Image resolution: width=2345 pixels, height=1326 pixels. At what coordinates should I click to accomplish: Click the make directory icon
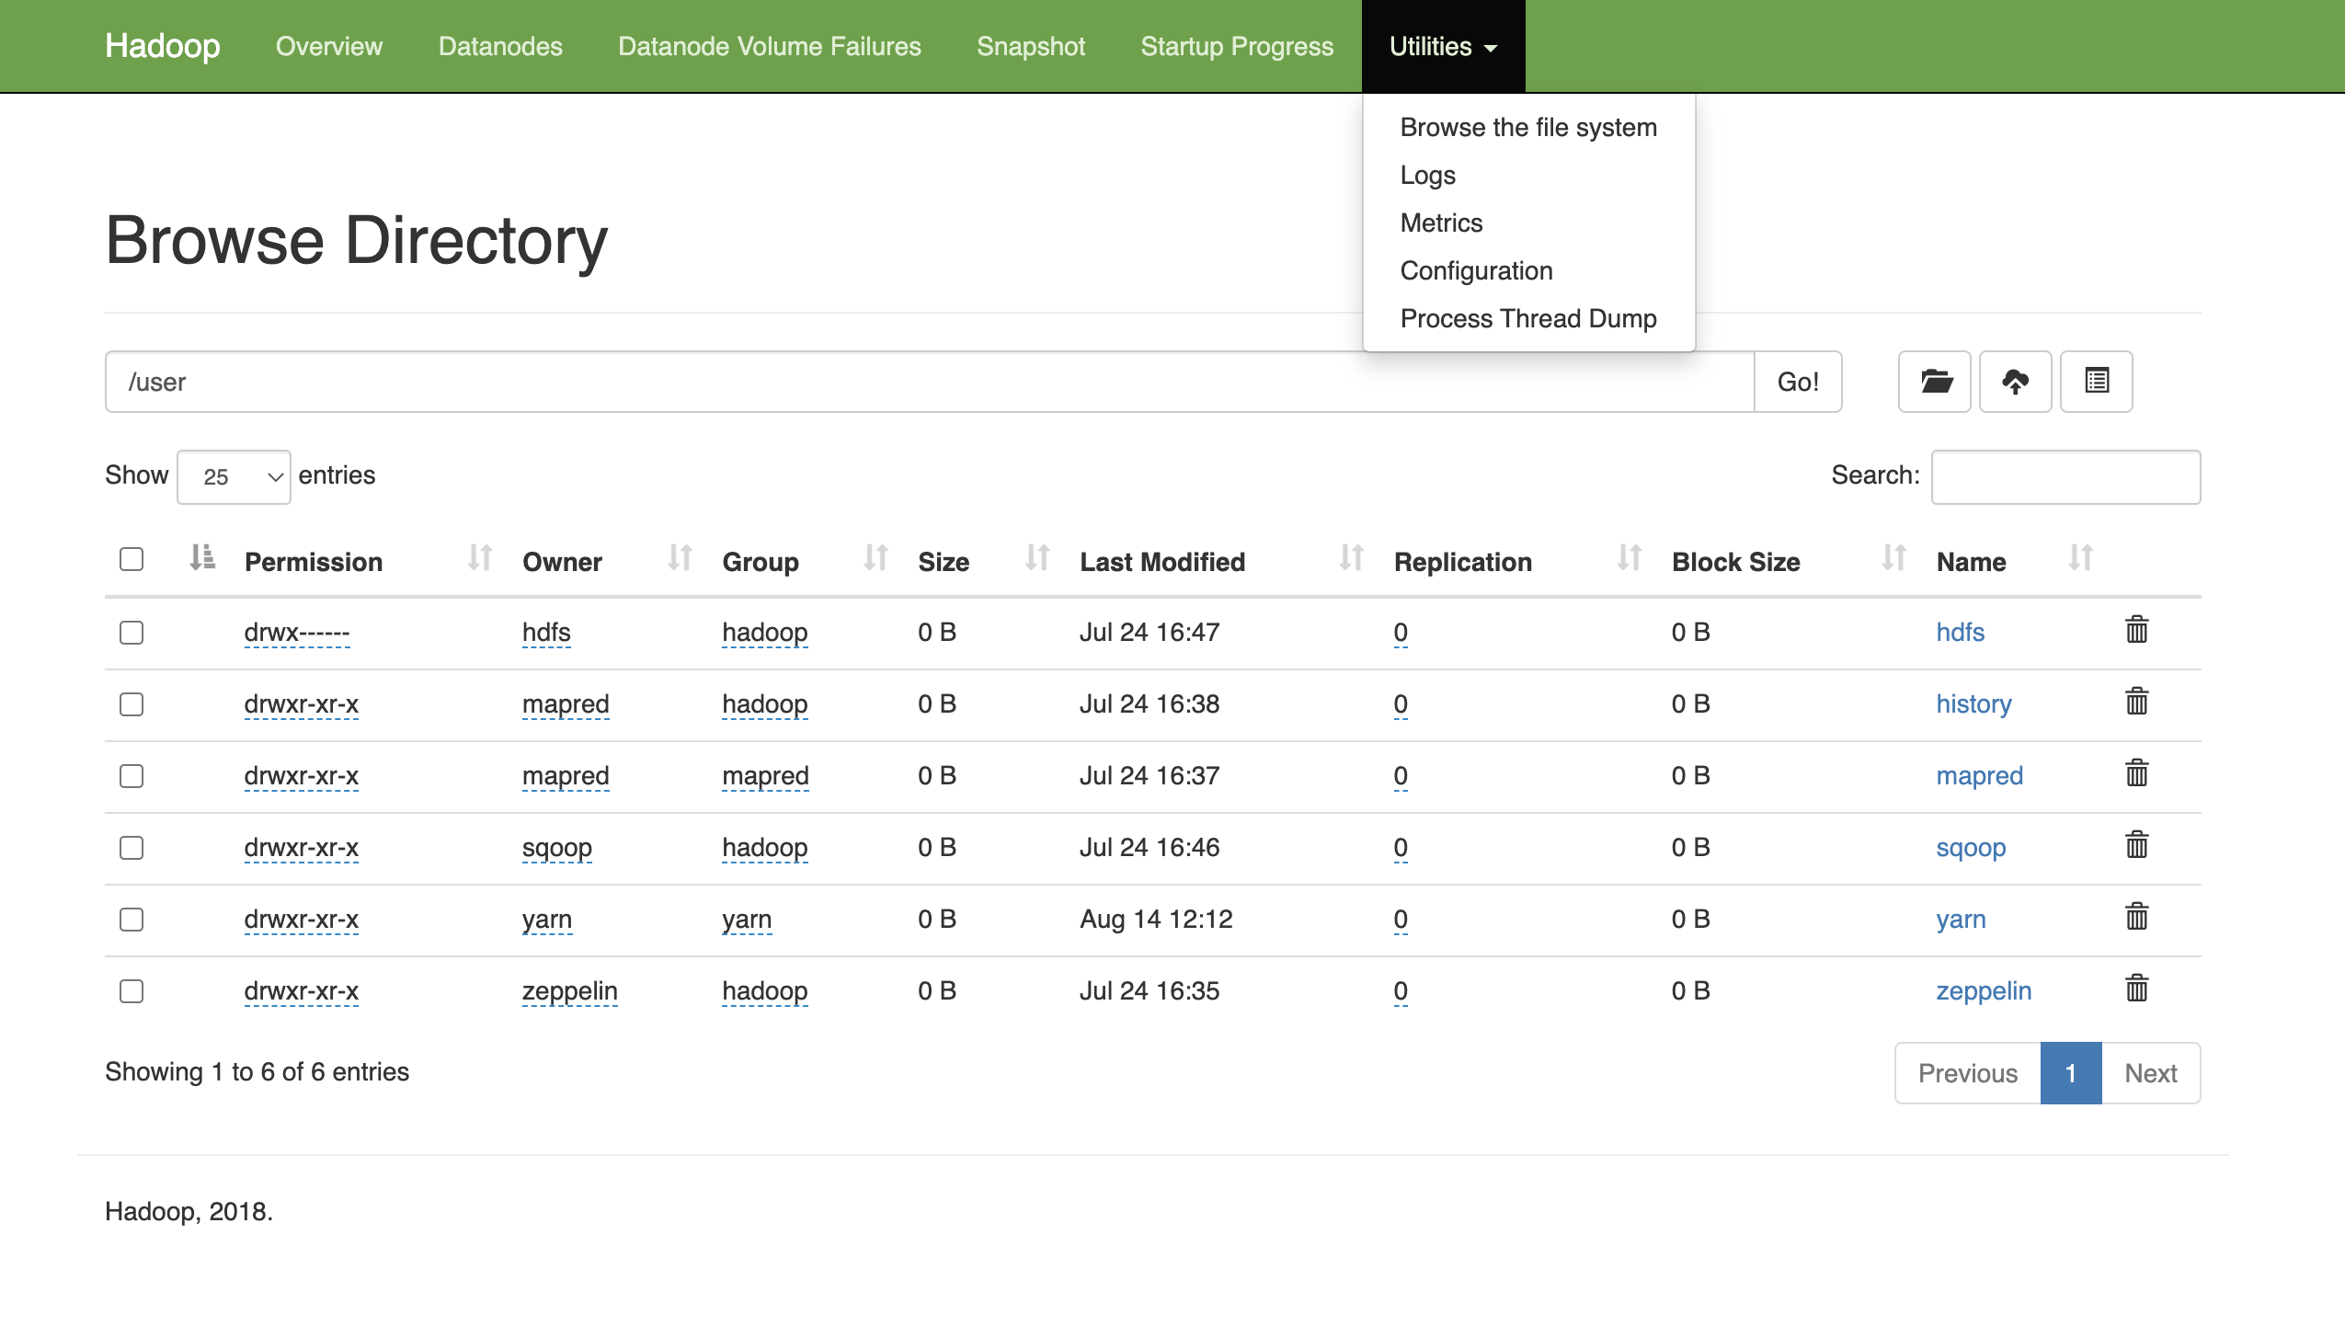(x=1936, y=381)
